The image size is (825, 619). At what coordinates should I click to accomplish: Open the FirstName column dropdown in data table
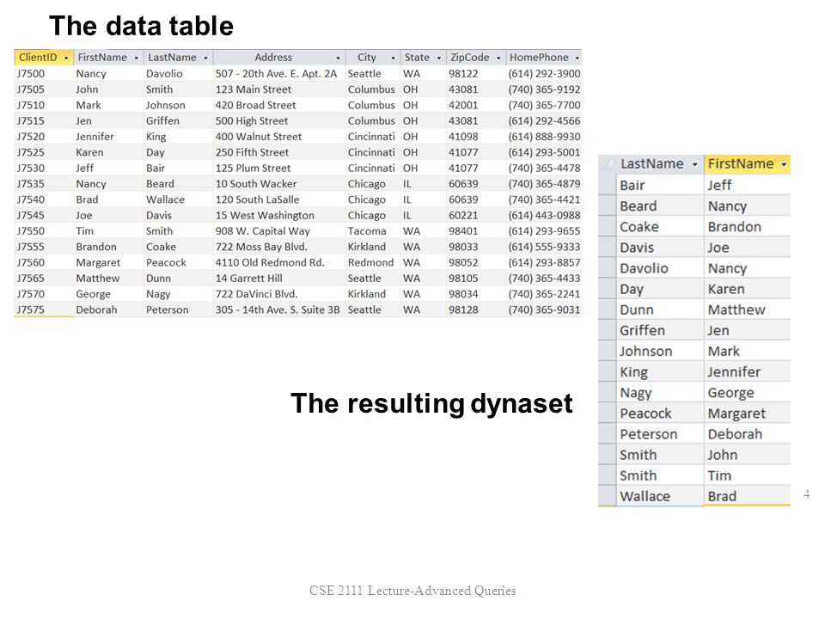pos(137,58)
